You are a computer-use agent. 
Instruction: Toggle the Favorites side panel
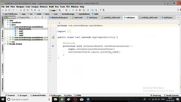(x=3, y=69)
